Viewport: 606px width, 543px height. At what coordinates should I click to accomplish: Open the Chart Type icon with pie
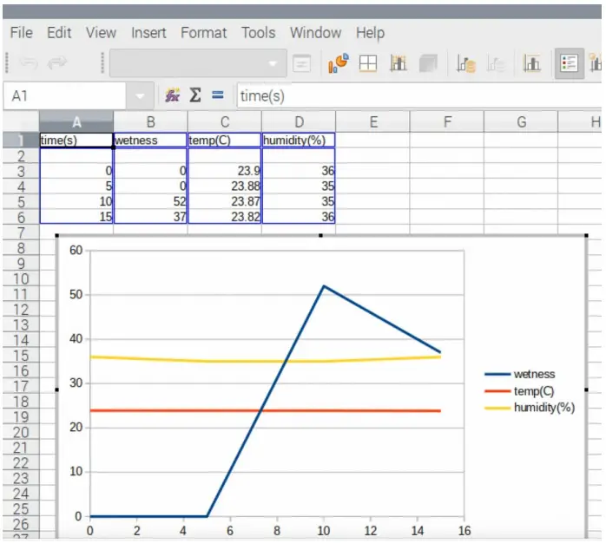point(339,63)
